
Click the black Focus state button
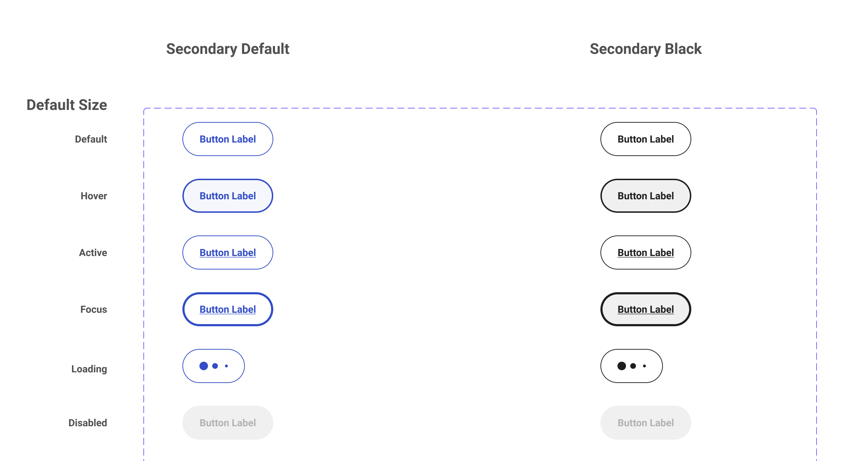[646, 309]
